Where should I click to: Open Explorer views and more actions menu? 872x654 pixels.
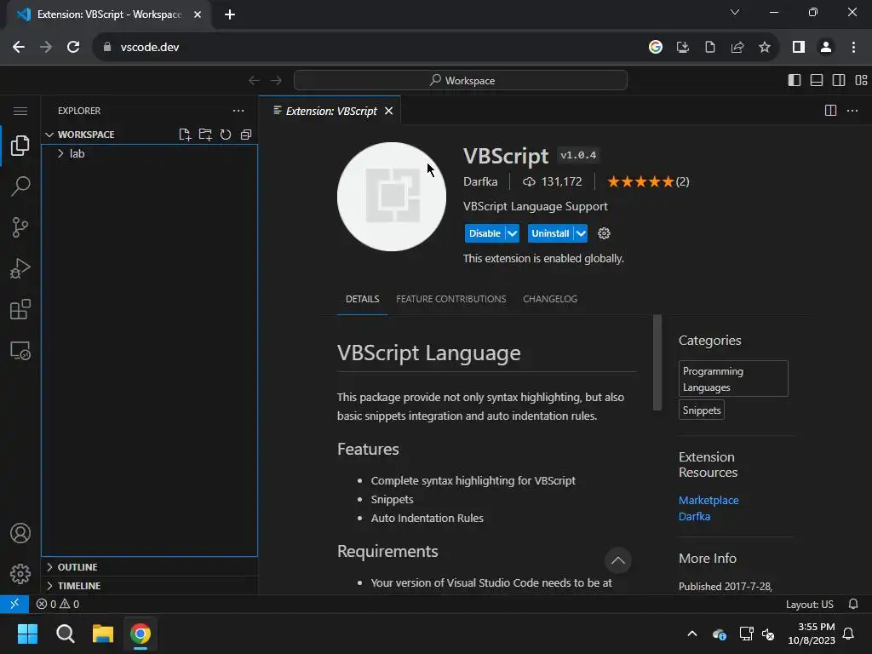coord(238,111)
